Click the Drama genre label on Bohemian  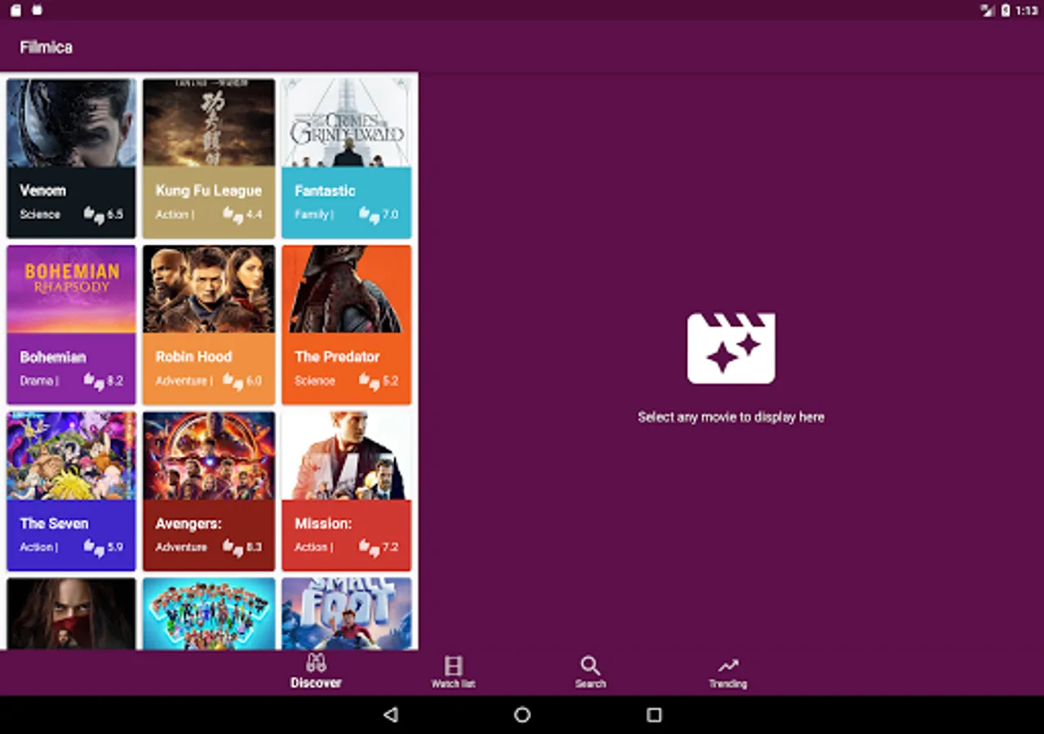pos(39,381)
